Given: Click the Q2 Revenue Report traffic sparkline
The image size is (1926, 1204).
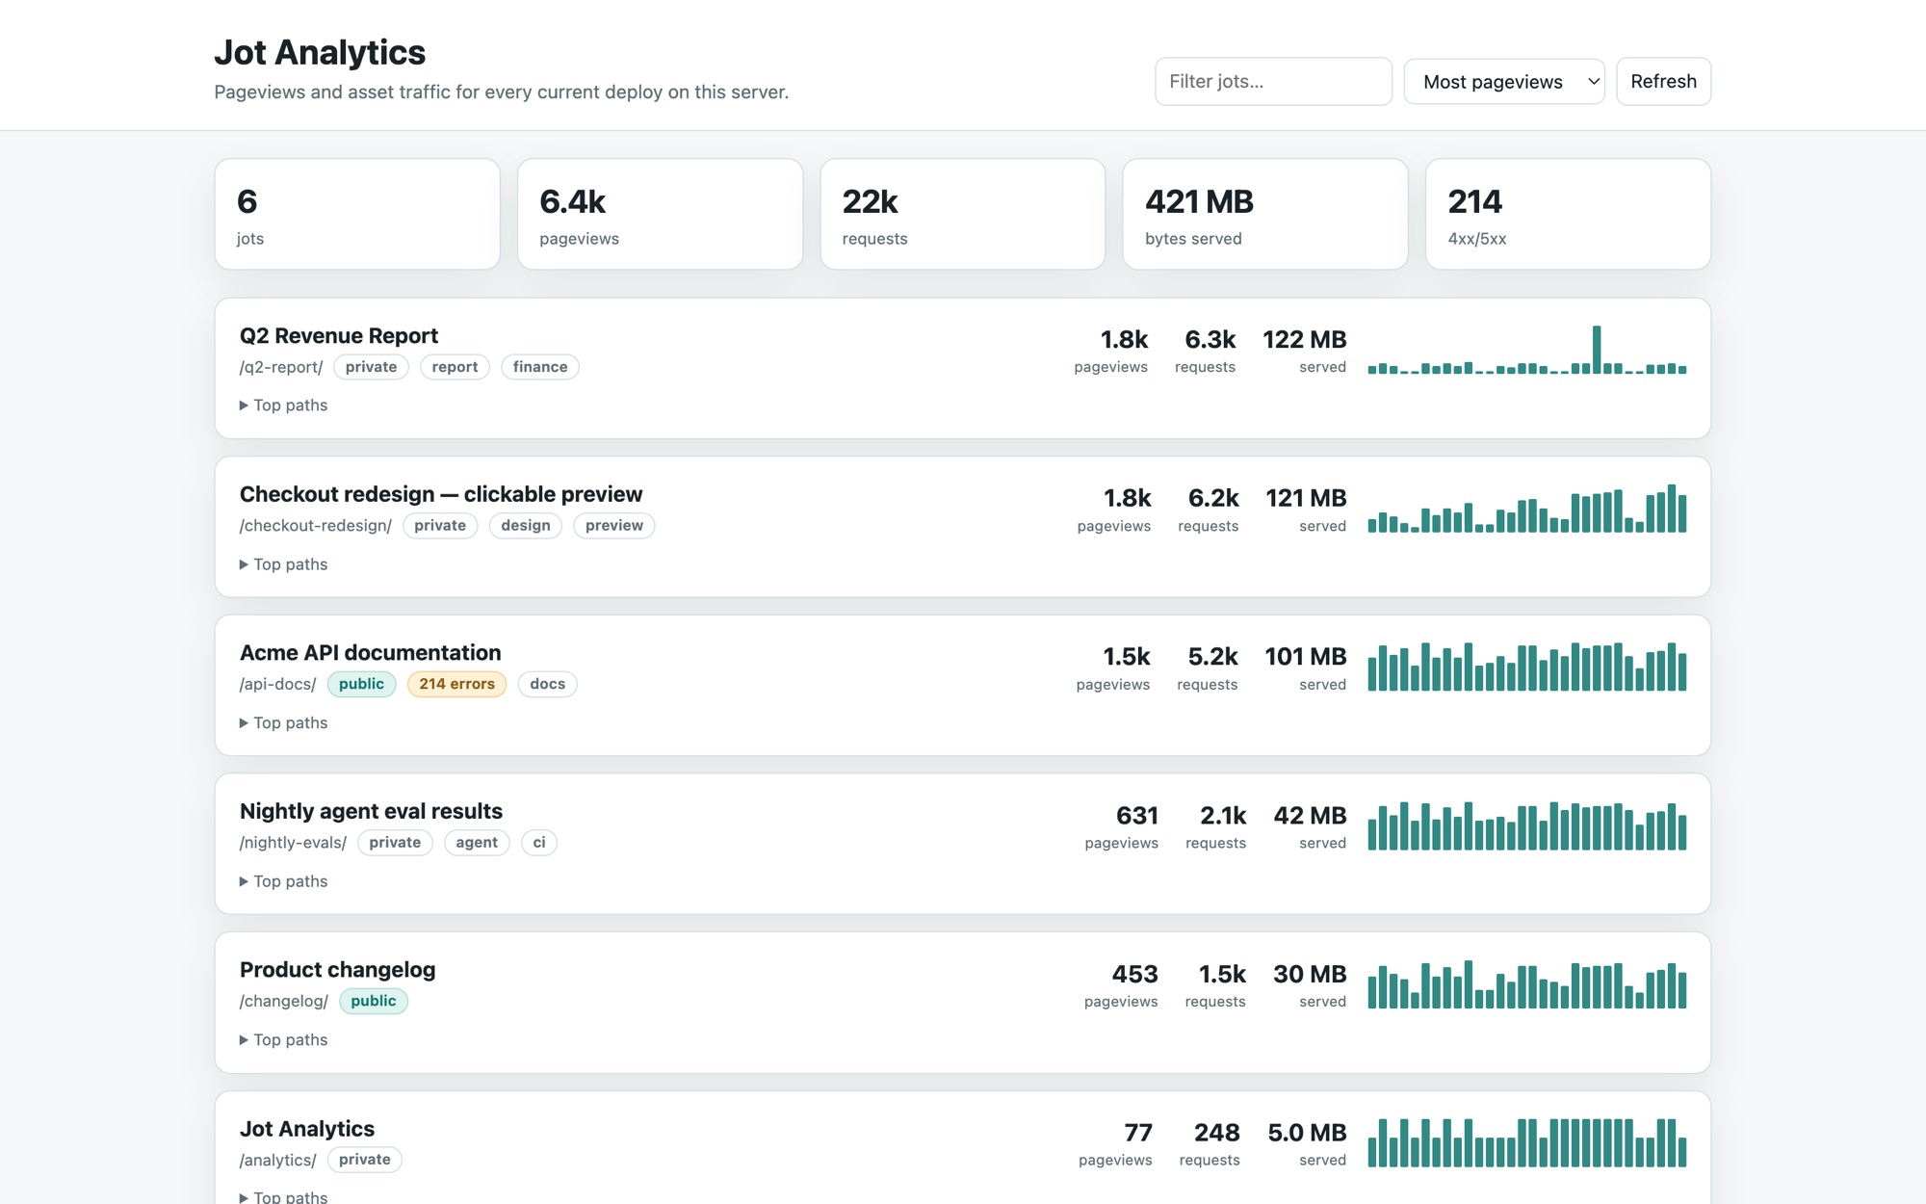Looking at the screenshot, I should 1527,351.
